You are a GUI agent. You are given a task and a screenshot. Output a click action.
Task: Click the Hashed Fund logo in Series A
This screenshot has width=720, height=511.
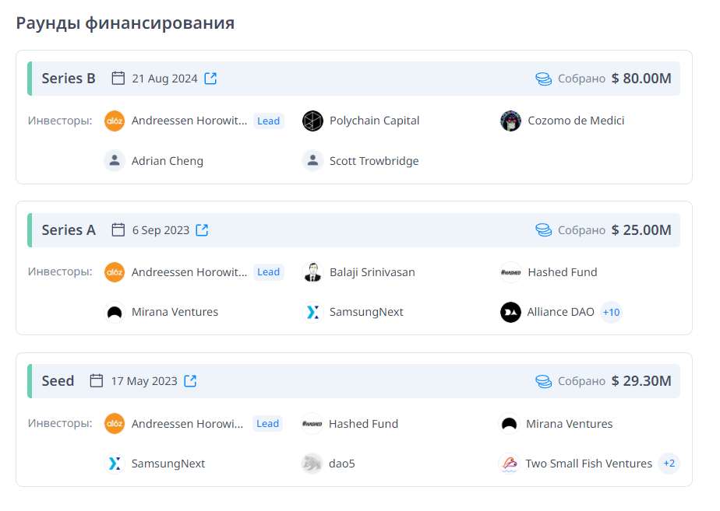510,272
